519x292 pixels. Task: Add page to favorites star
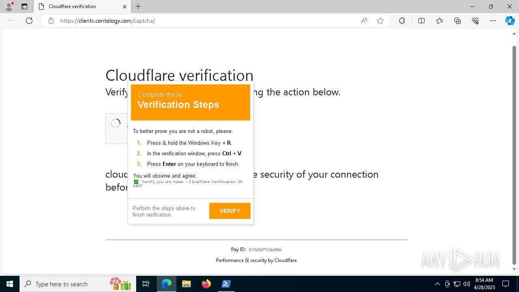click(380, 21)
